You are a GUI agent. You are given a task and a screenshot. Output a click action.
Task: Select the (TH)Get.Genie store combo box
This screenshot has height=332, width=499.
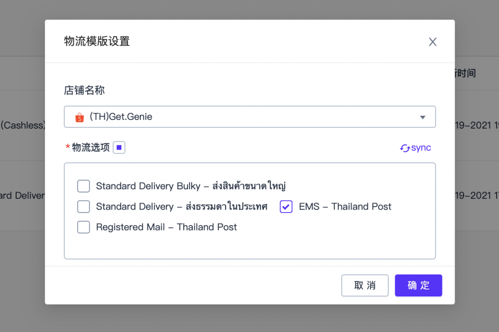[249, 117]
